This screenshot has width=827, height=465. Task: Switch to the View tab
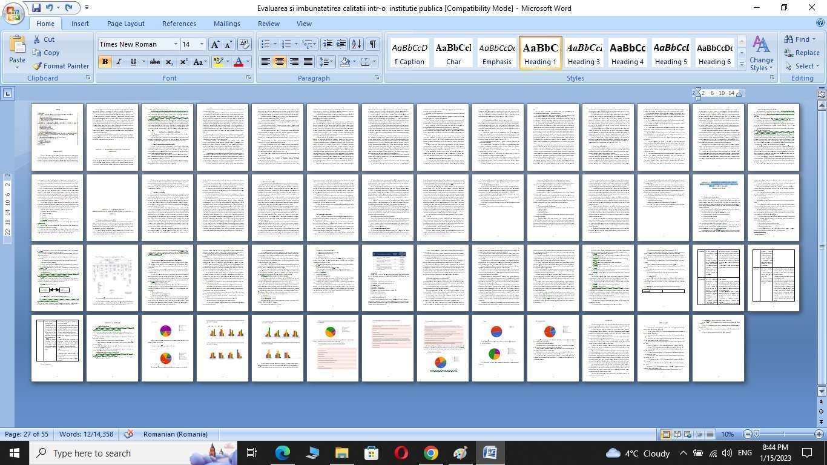coord(304,24)
